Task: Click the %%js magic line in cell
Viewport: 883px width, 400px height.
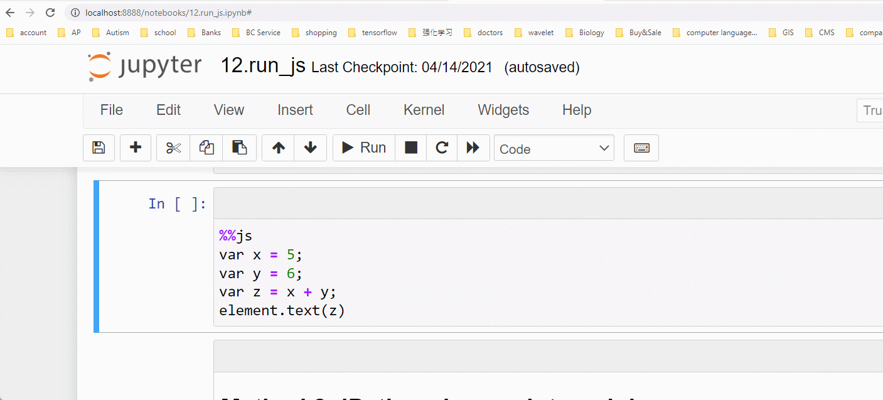Action: [x=235, y=235]
